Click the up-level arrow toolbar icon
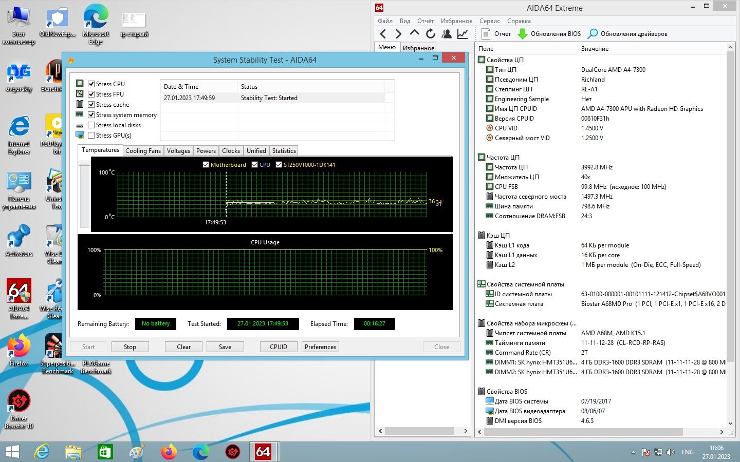 [x=414, y=33]
